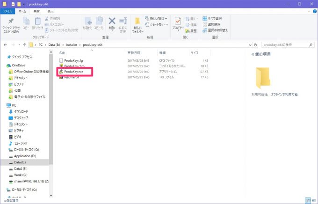Click Invert Selection in ribbon
Viewport: 318px width, 204px height.
coord(215,30)
